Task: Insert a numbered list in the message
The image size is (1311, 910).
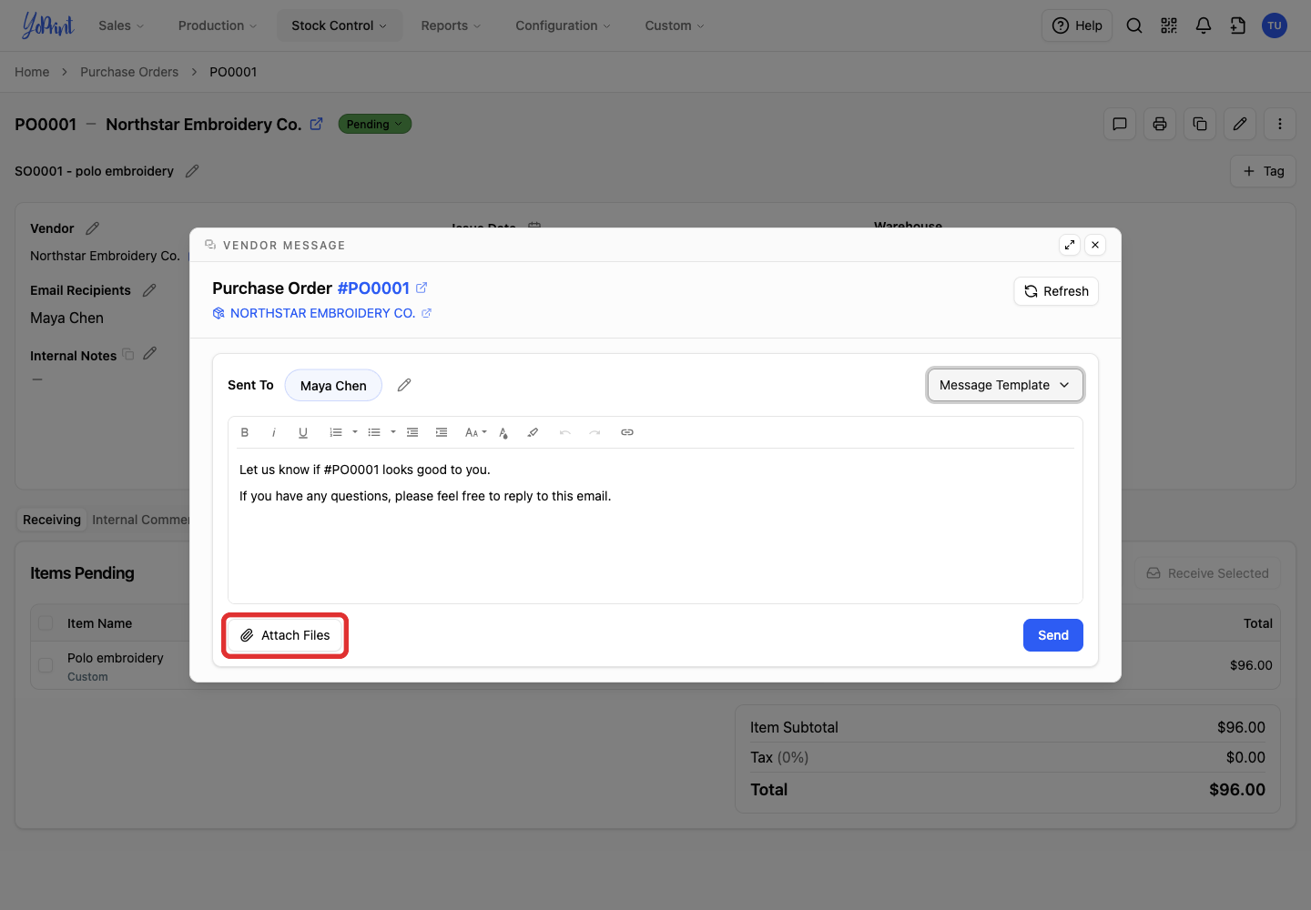Action: tap(336, 432)
